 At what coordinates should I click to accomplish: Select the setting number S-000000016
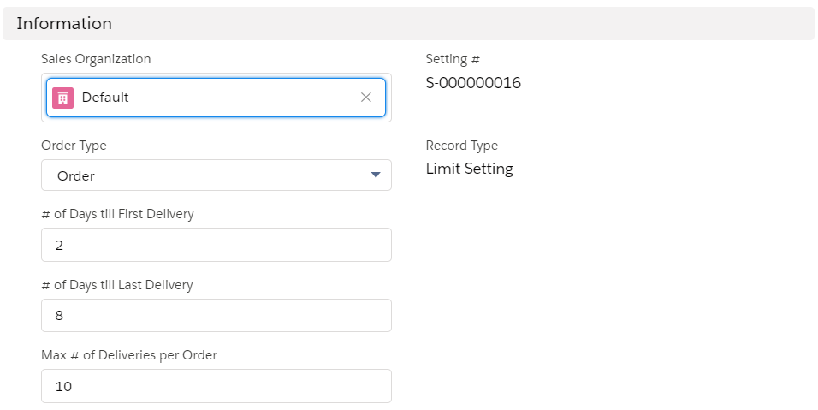coord(473,83)
